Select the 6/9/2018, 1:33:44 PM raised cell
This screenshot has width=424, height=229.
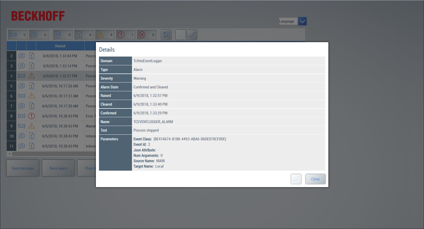pyautogui.click(x=60, y=56)
